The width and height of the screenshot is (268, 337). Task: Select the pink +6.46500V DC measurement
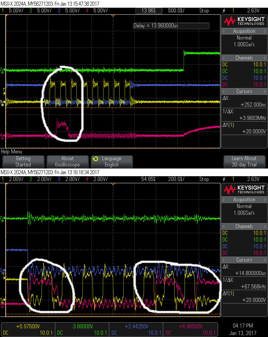[x=190, y=327]
